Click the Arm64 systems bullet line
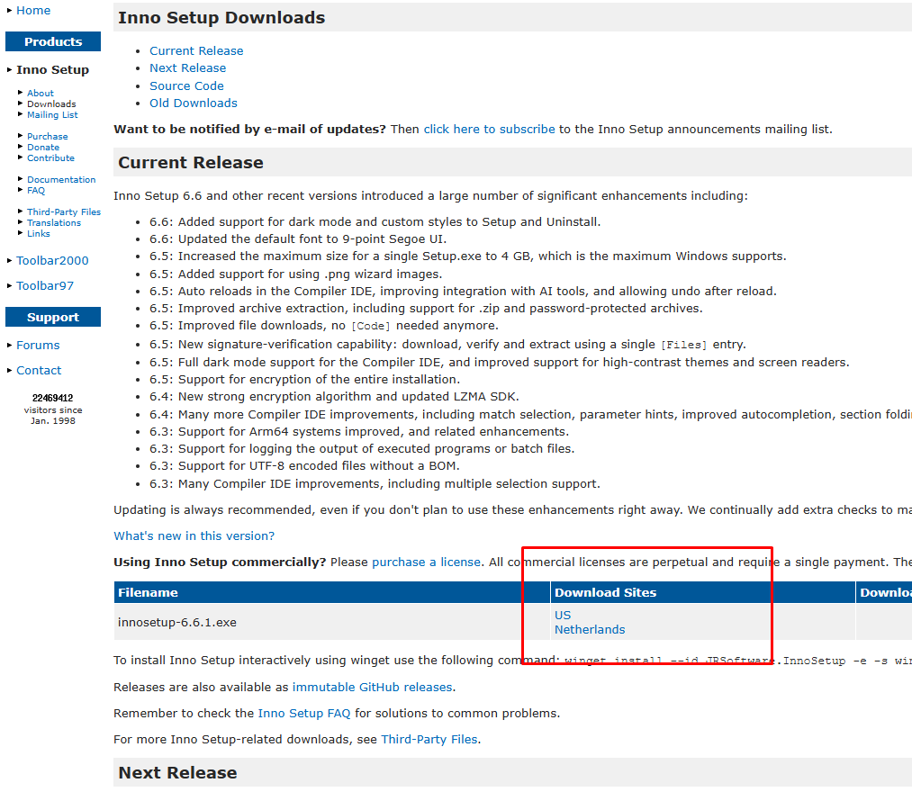Viewport: 912px width, 792px height. click(x=359, y=432)
